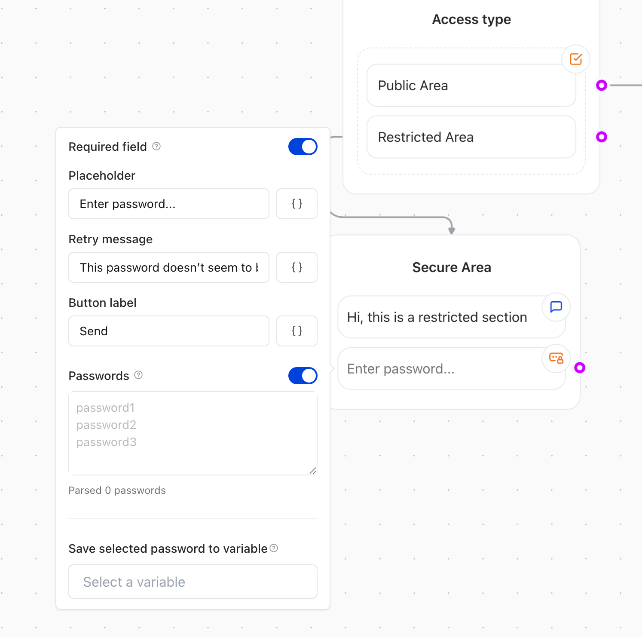Turn off the Passwords toggle
Image resolution: width=642 pixels, height=637 pixels.
point(303,376)
